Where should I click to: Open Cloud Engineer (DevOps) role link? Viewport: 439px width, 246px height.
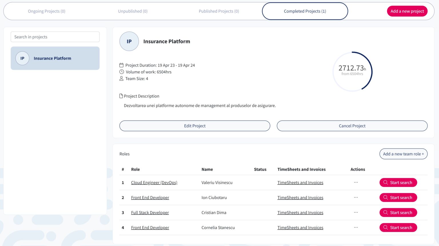[154, 182]
